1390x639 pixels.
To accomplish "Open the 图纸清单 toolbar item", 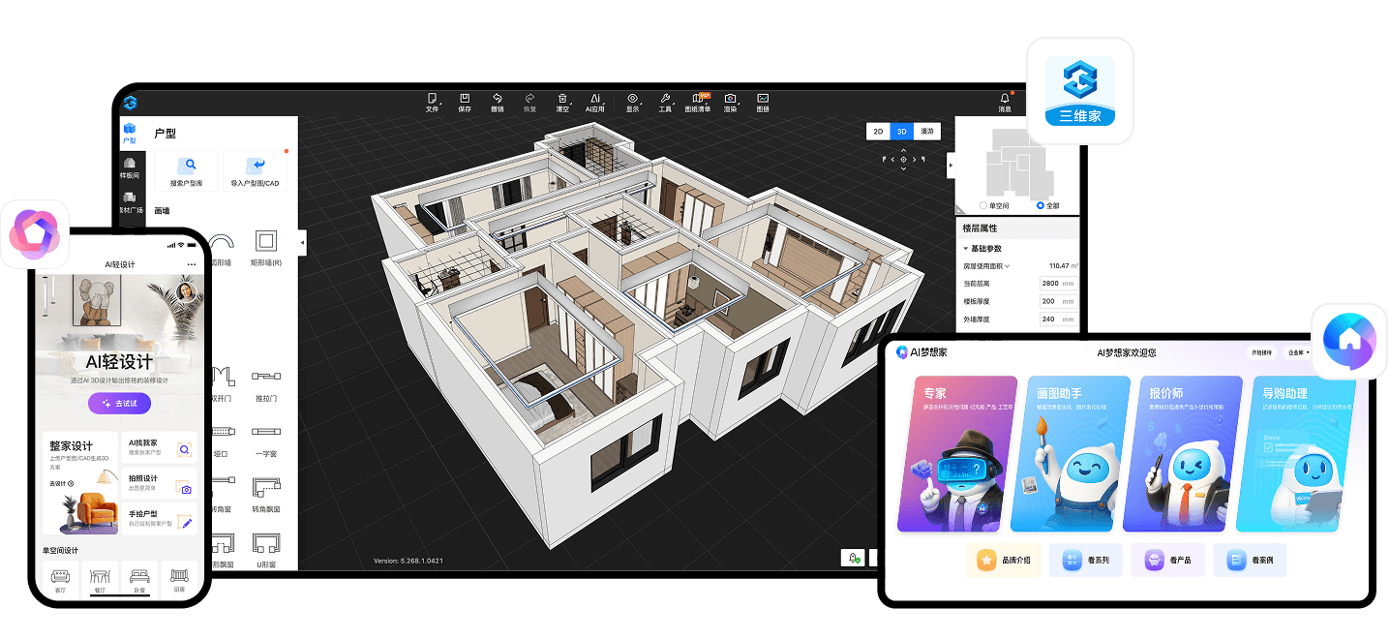I will click(698, 103).
